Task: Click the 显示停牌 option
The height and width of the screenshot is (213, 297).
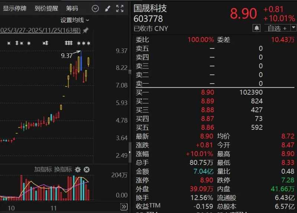Action: click(15, 9)
